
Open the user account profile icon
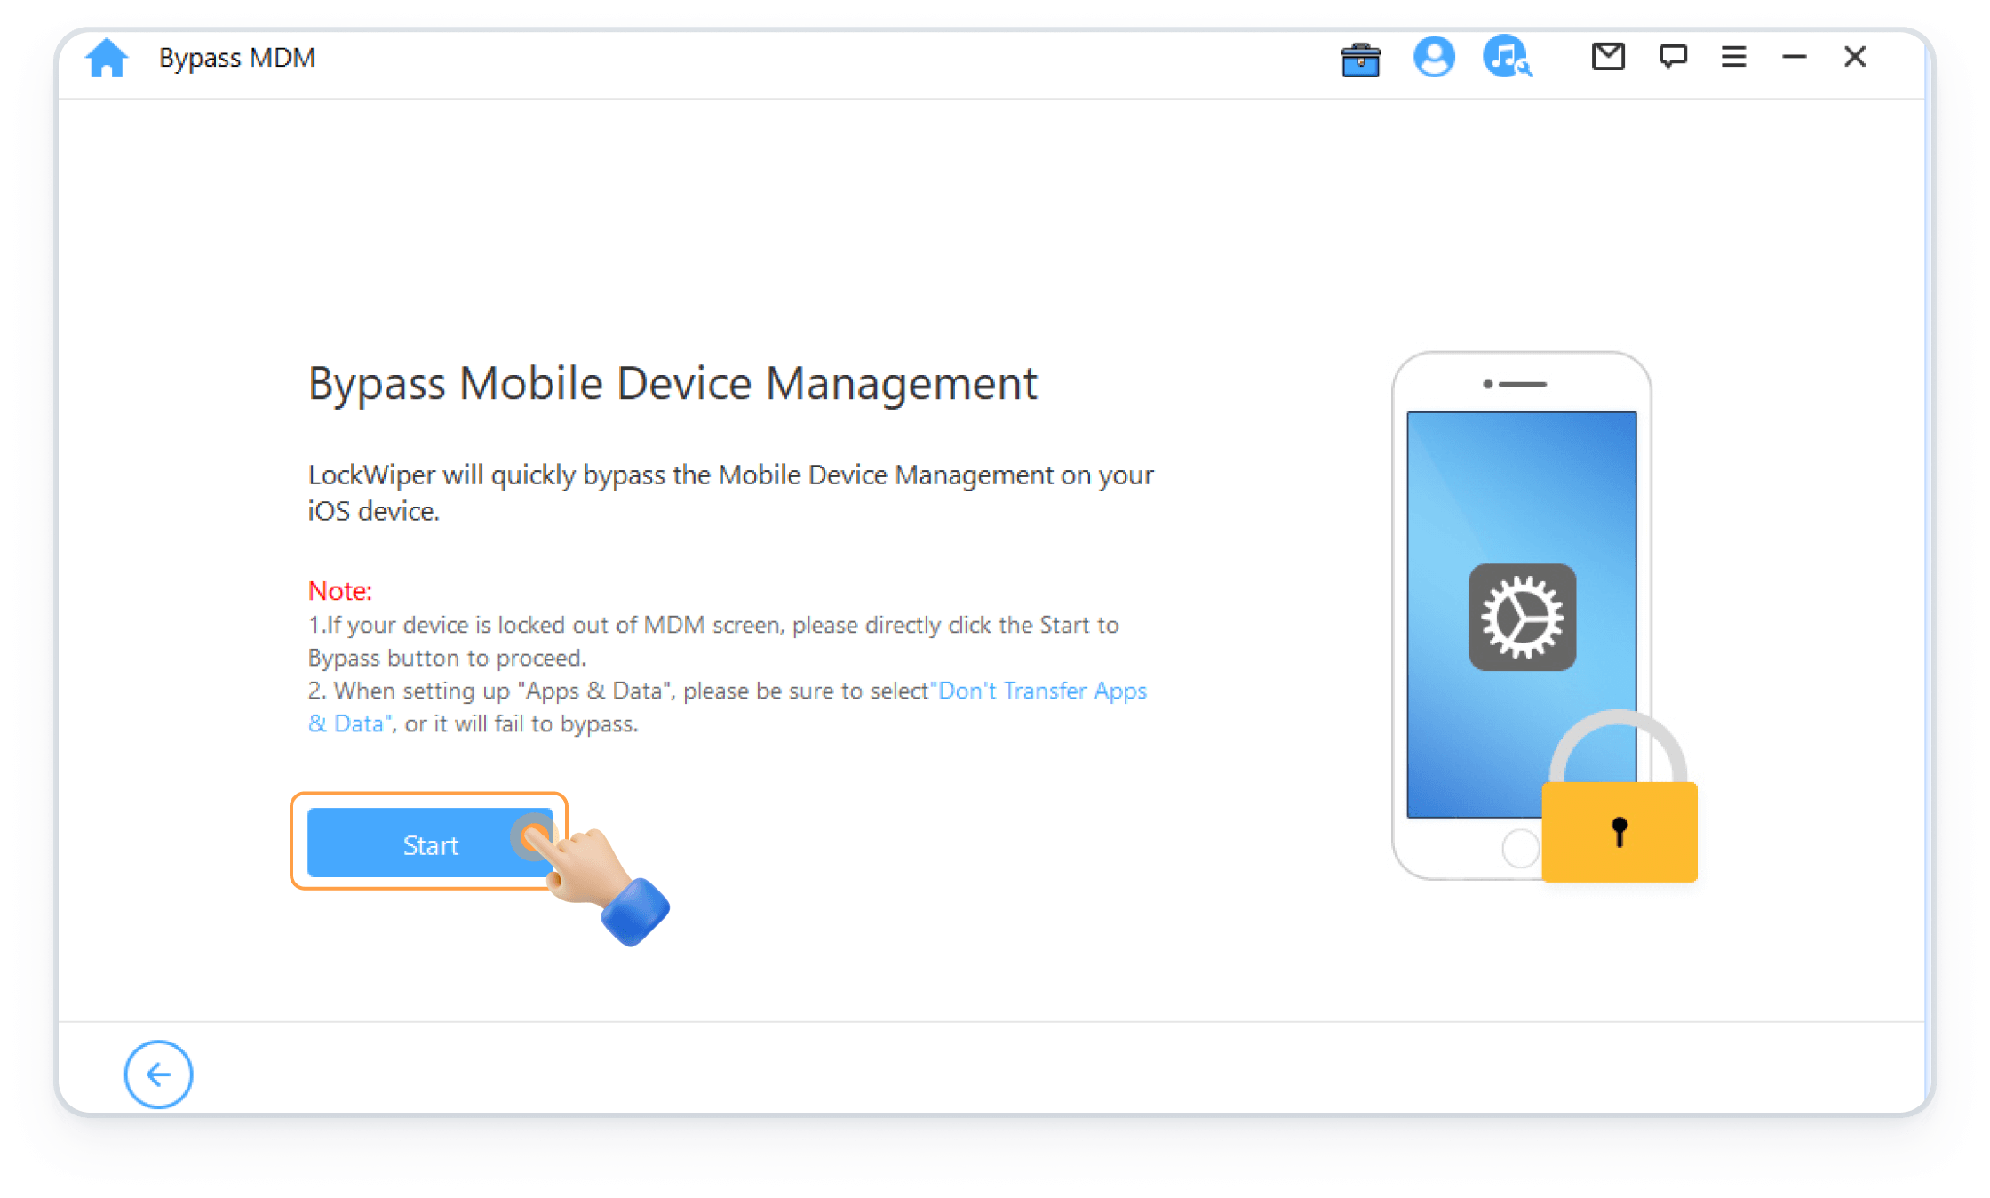coord(1434,57)
